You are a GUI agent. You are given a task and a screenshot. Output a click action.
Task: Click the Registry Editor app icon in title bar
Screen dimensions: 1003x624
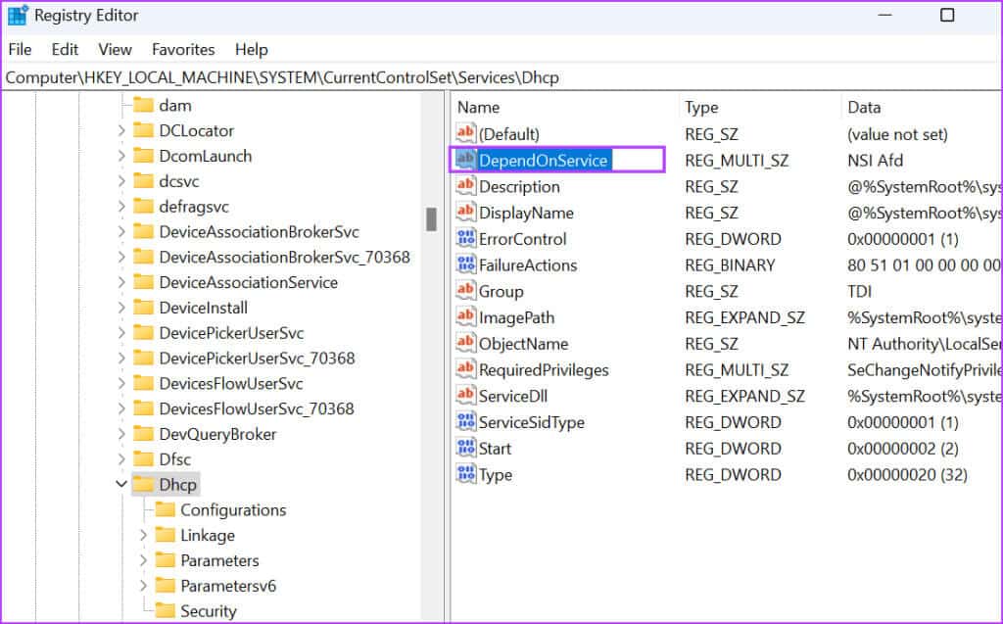18,15
